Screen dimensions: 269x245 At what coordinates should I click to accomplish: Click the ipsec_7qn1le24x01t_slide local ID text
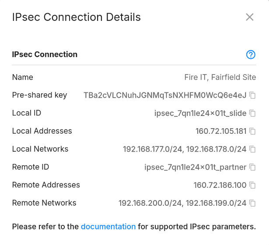click(200, 113)
